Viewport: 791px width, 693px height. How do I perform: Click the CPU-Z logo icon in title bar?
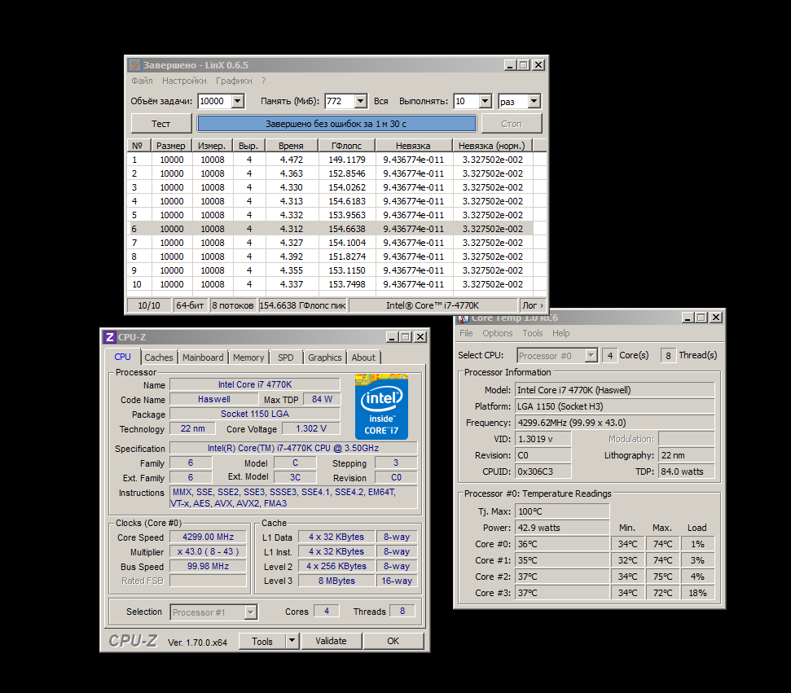coord(110,337)
